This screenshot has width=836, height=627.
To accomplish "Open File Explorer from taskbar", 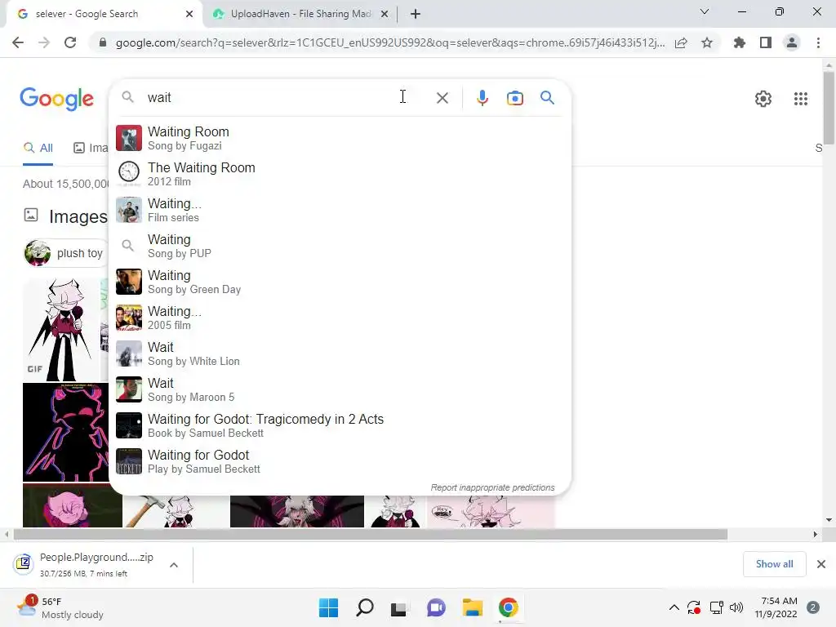I will (x=472, y=607).
